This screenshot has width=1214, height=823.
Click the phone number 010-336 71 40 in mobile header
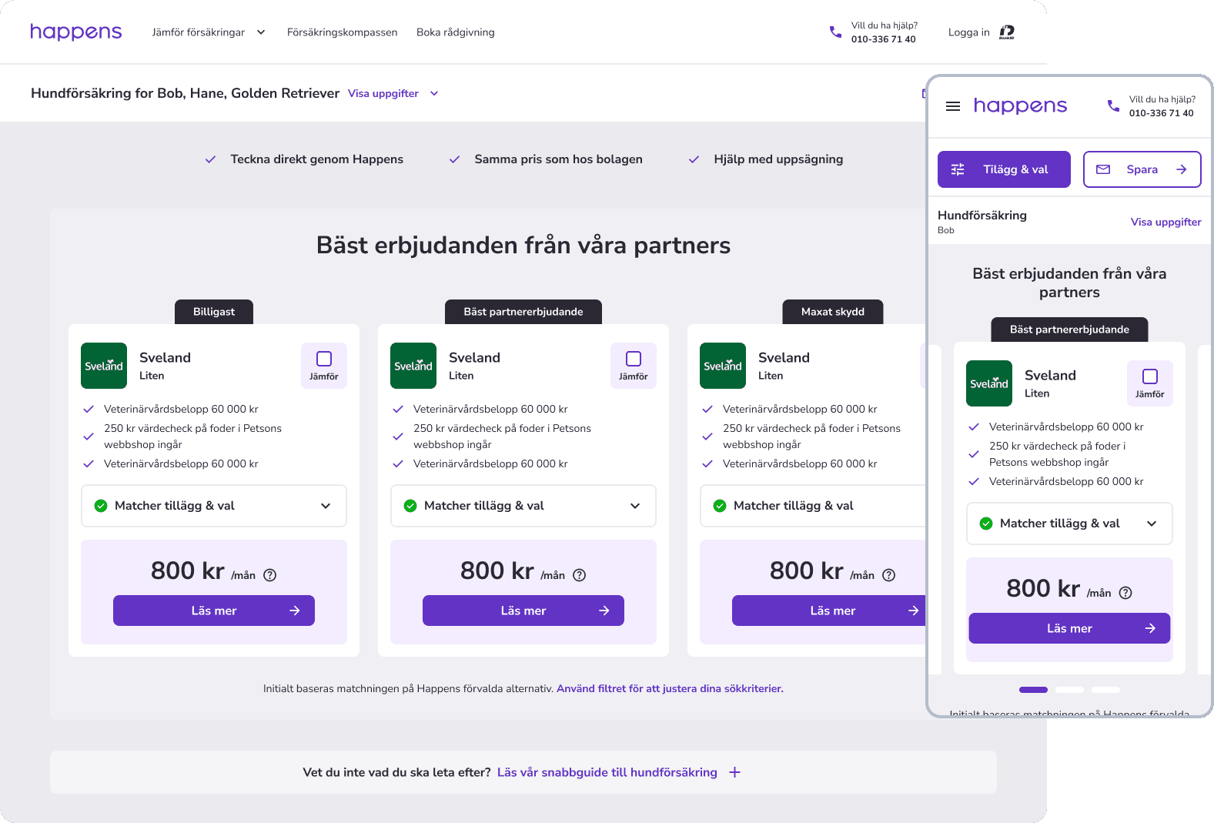click(x=1162, y=113)
